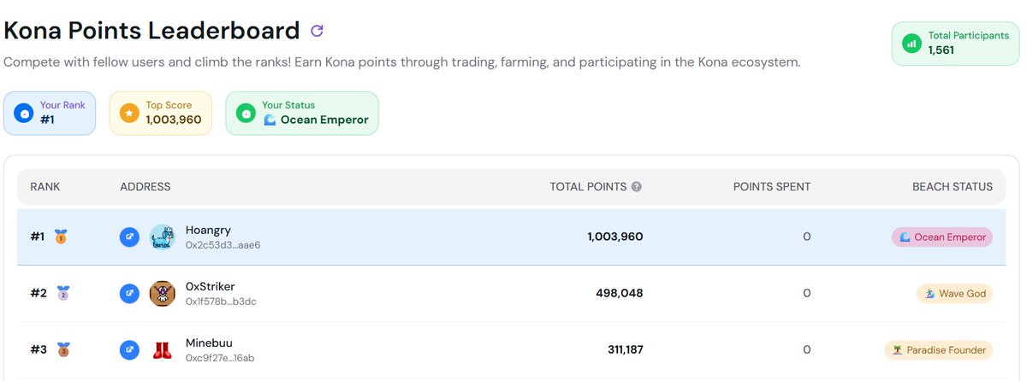Click the Top Score star icon
This screenshot has width=1027, height=381.
129,113
